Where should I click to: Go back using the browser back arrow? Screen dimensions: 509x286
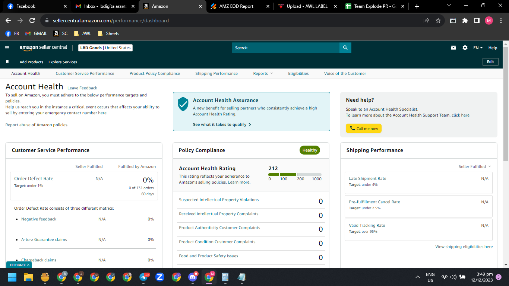[x=8, y=21]
